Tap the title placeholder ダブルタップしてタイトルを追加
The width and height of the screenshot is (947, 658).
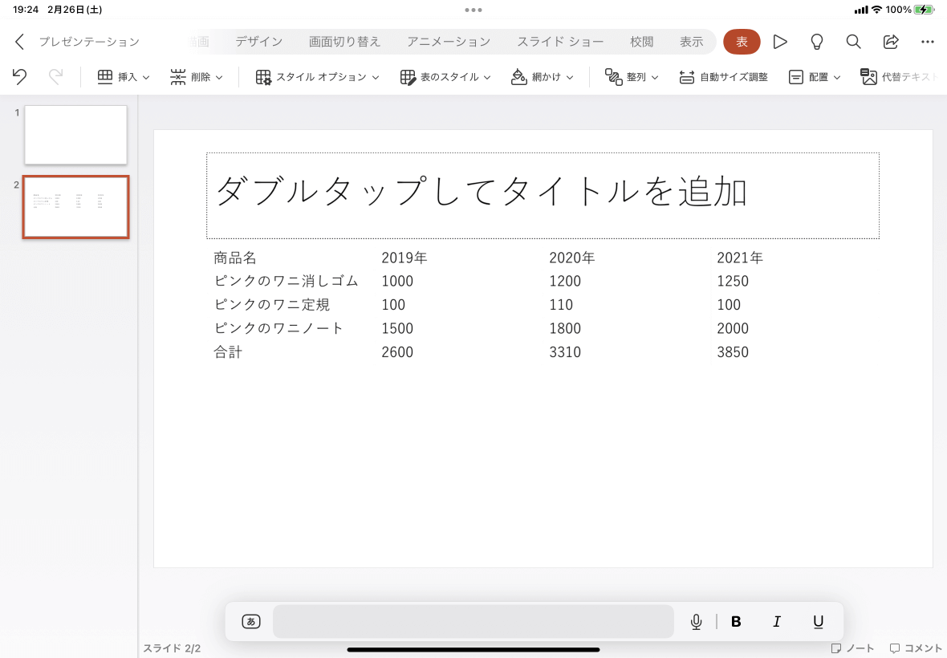pyautogui.click(x=543, y=196)
